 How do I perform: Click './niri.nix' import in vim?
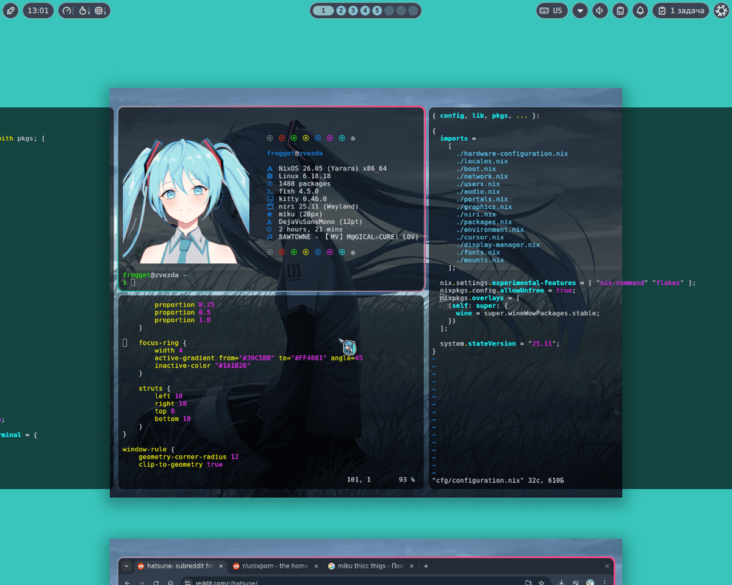pos(476,214)
